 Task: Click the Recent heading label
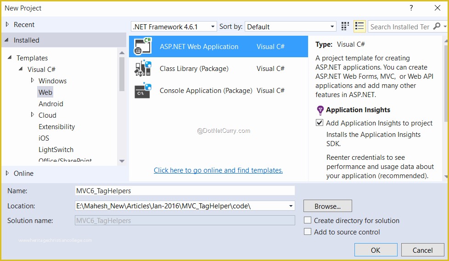click(x=24, y=25)
